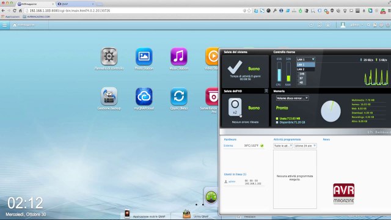Viewport: 391px width, 220px height.
Task: Click the admin online user link
Action: point(232,182)
